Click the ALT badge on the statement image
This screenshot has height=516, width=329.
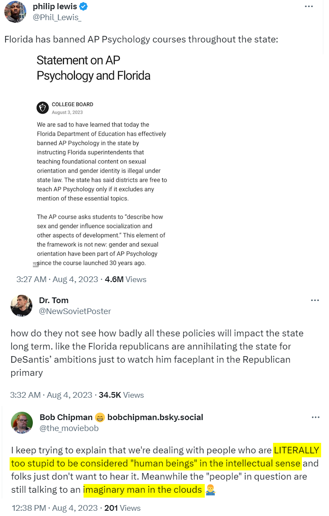(36, 265)
